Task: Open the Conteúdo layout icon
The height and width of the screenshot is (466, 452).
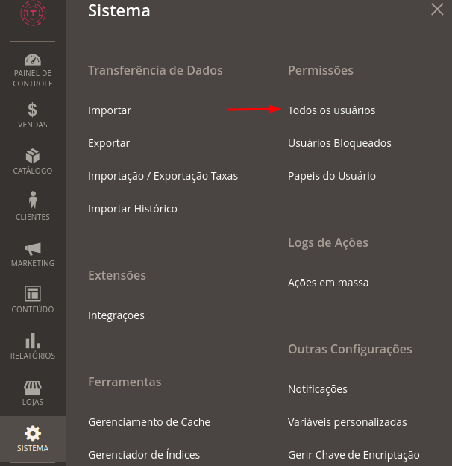Action: point(33,294)
